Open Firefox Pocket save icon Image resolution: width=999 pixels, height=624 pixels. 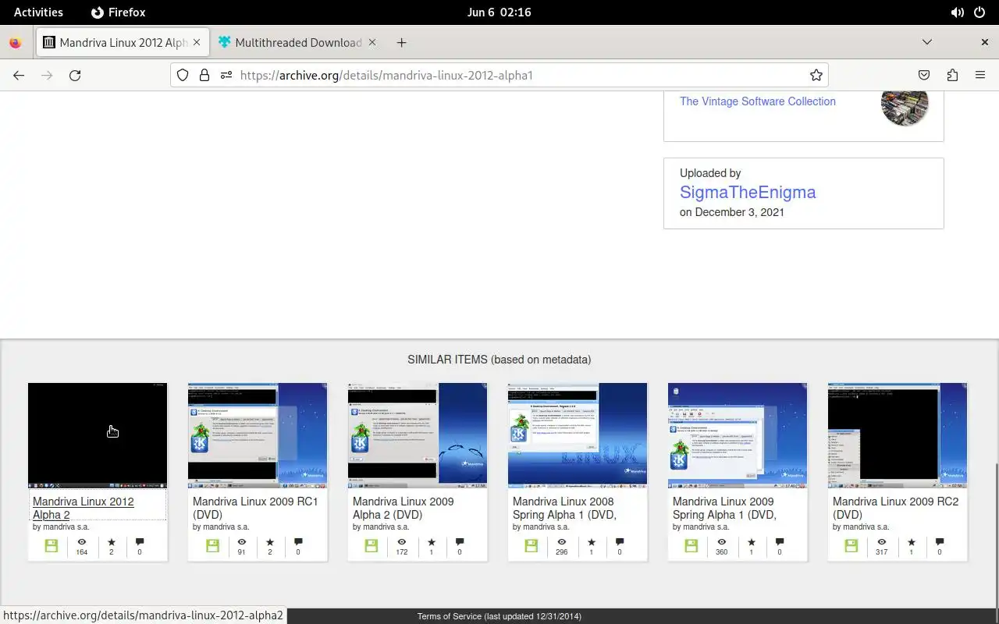coord(924,75)
